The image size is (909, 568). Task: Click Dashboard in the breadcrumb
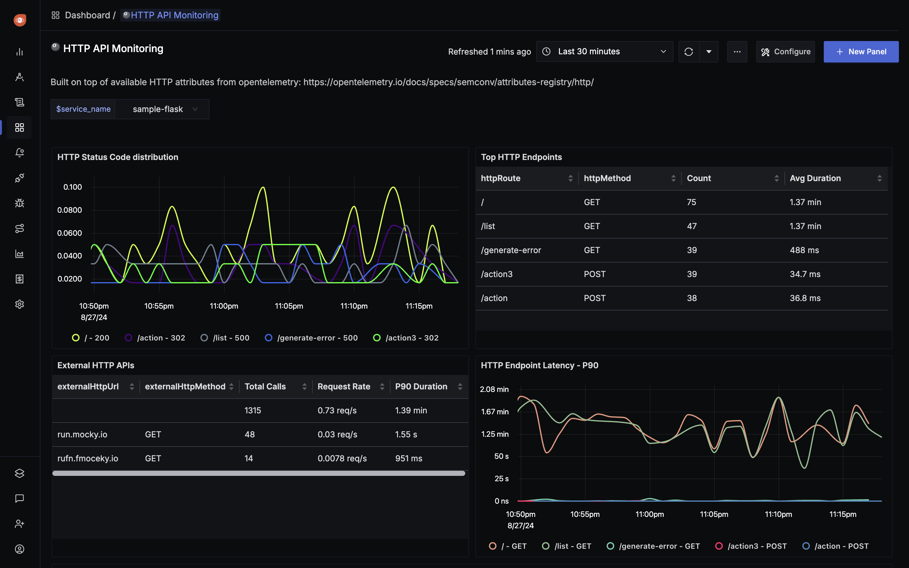coord(87,15)
